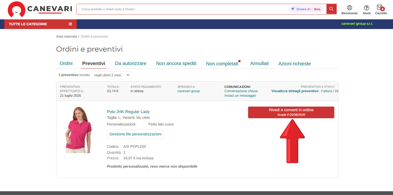Click the "Petto lato cuore" personalization text

click(x=161, y=124)
